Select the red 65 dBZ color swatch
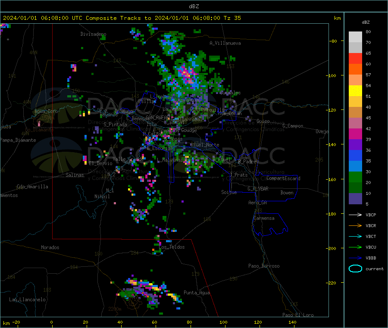This screenshot has height=328, width=388. [x=355, y=58]
